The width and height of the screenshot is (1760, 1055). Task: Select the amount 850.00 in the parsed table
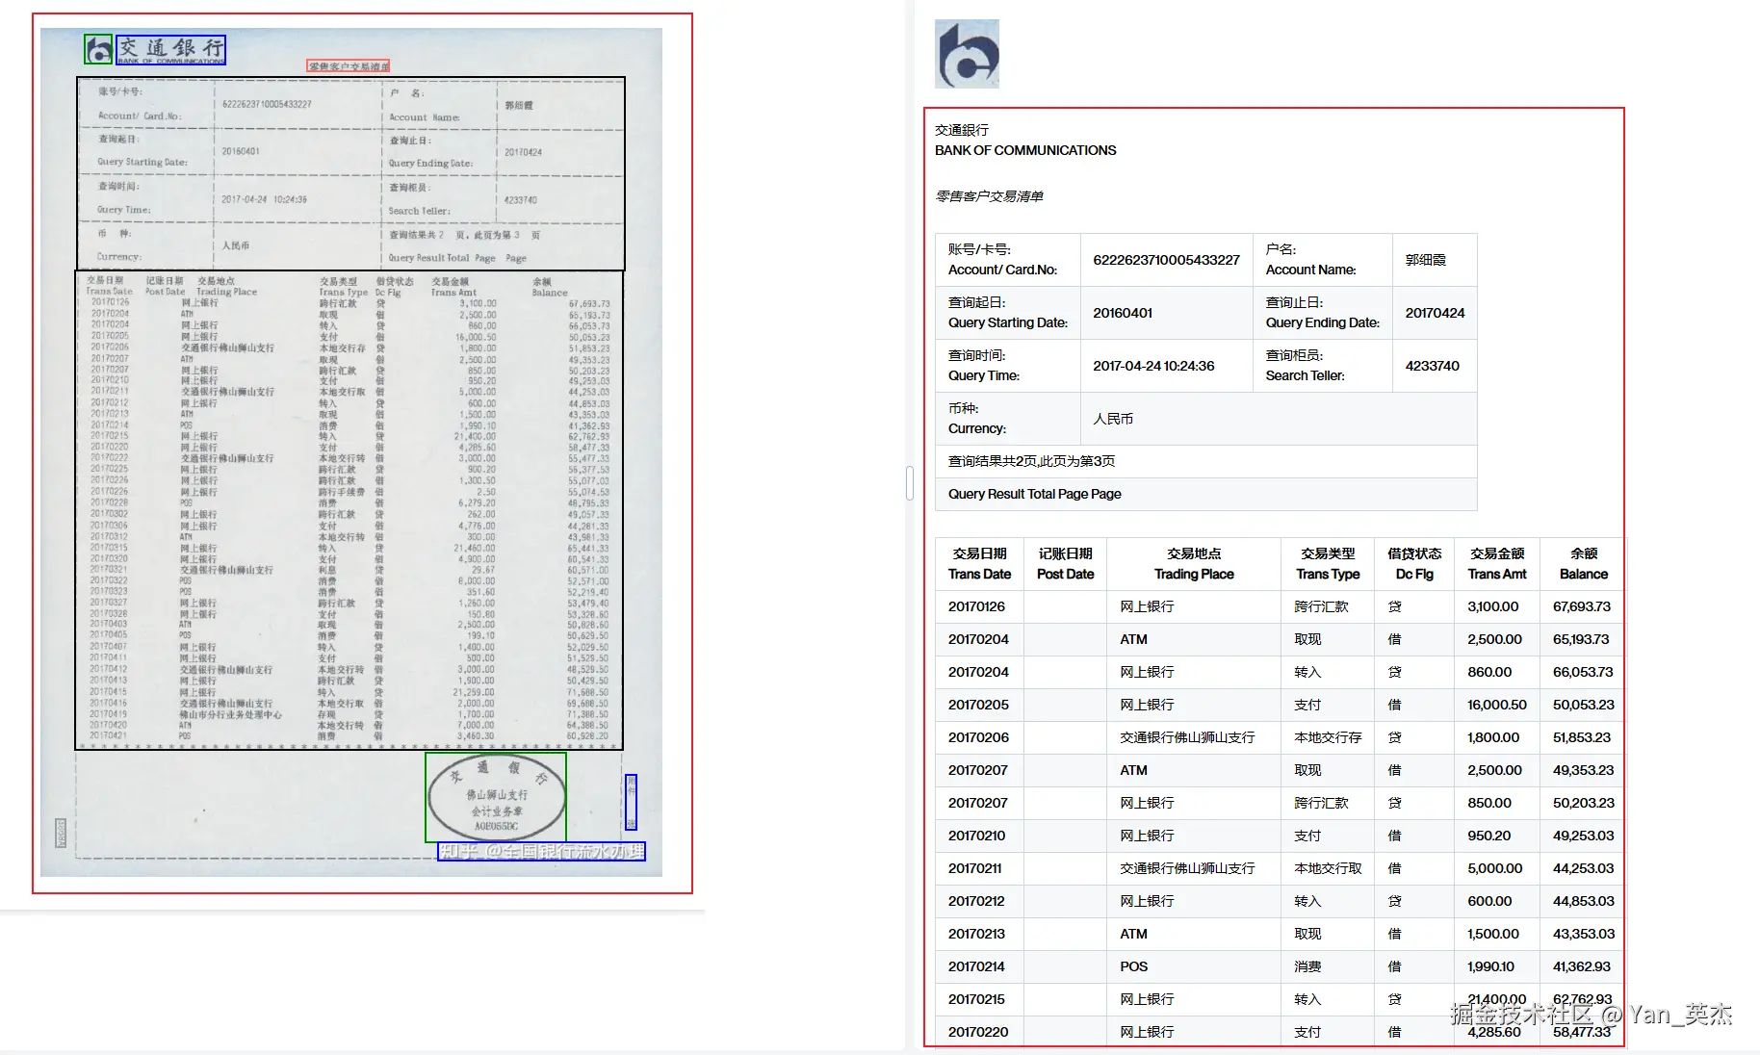[x=1489, y=803]
